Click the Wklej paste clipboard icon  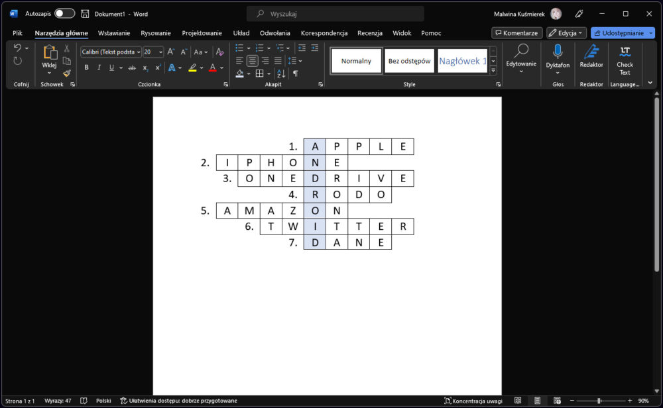pos(50,52)
